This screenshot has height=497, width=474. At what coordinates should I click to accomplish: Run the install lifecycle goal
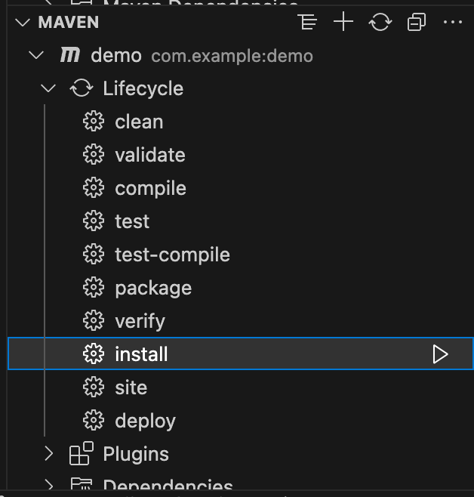pyautogui.click(x=440, y=354)
